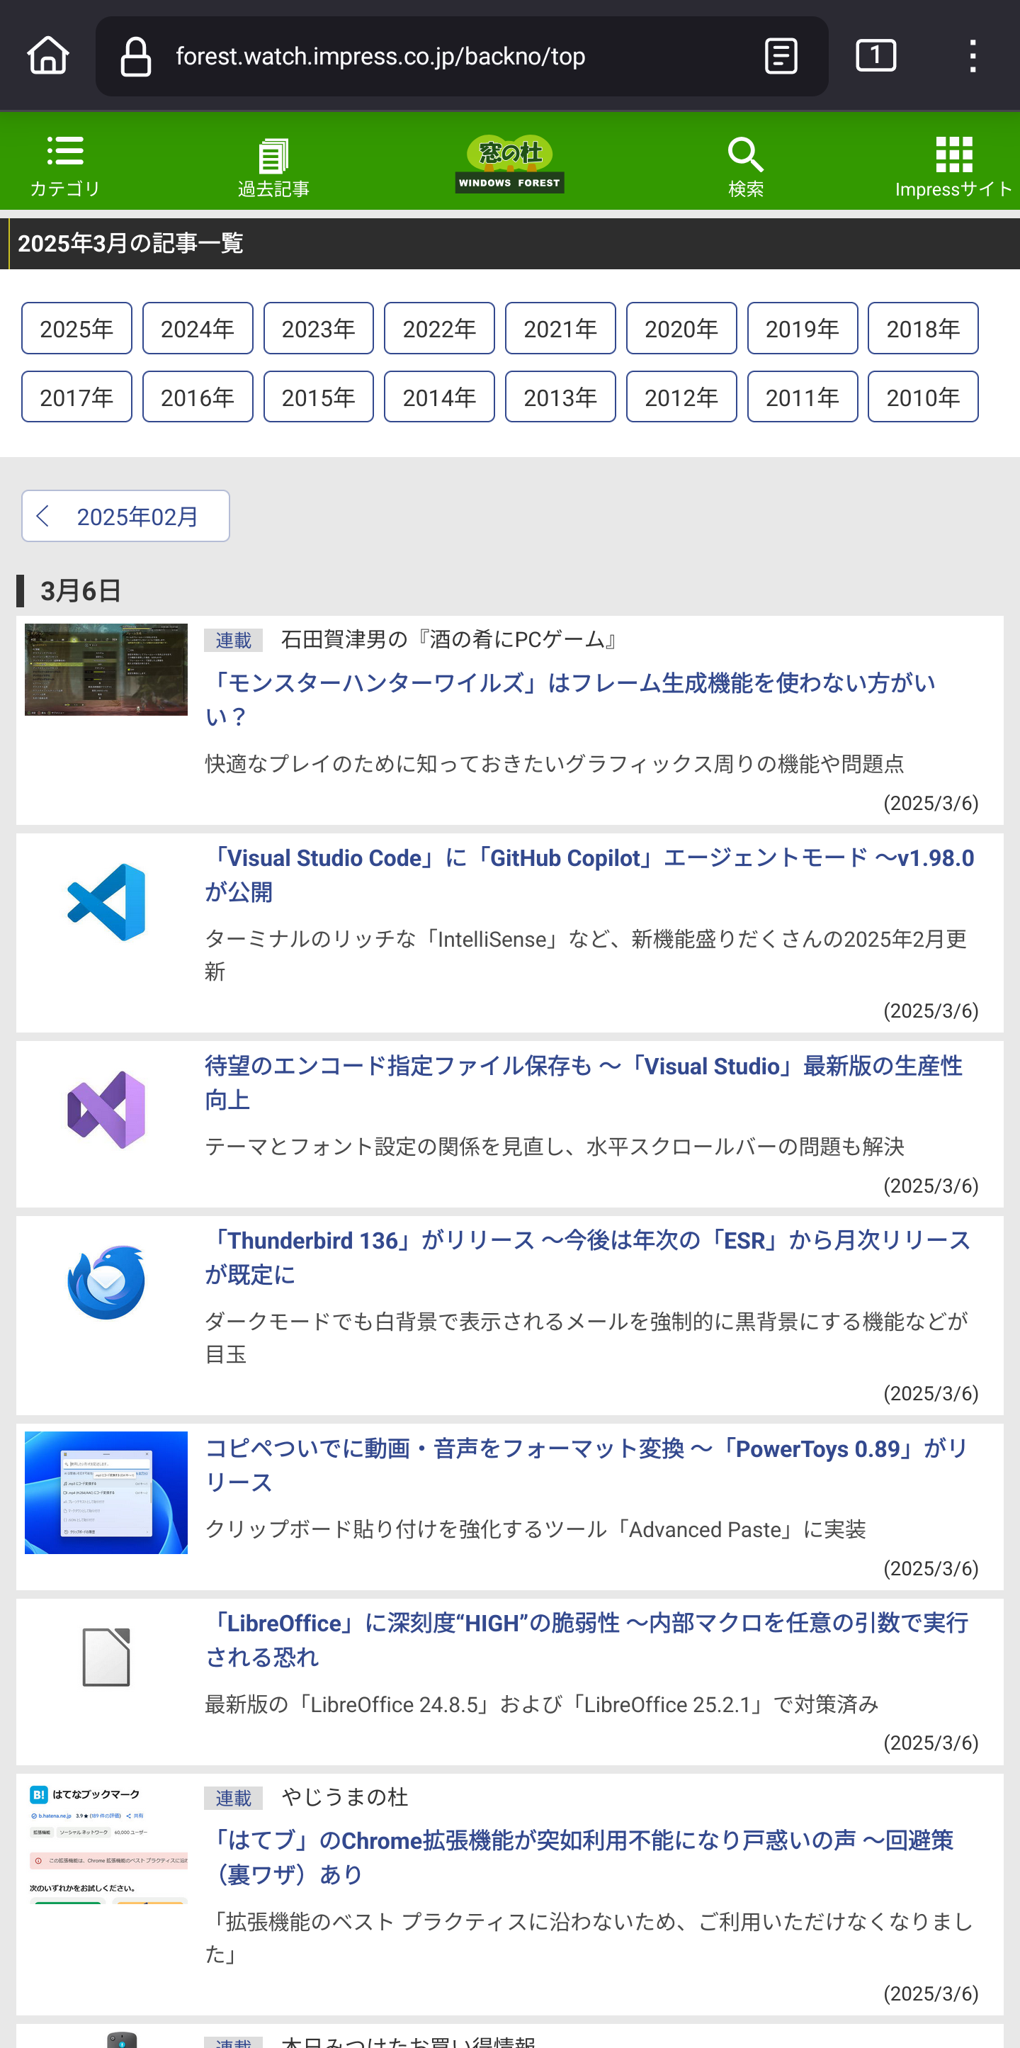Open reader mode icon in address bar
This screenshot has width=1020, height=2048.
tap(781, 56)
